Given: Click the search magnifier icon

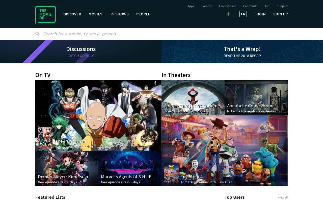Looking at the screenshot, I should (37, 34).
